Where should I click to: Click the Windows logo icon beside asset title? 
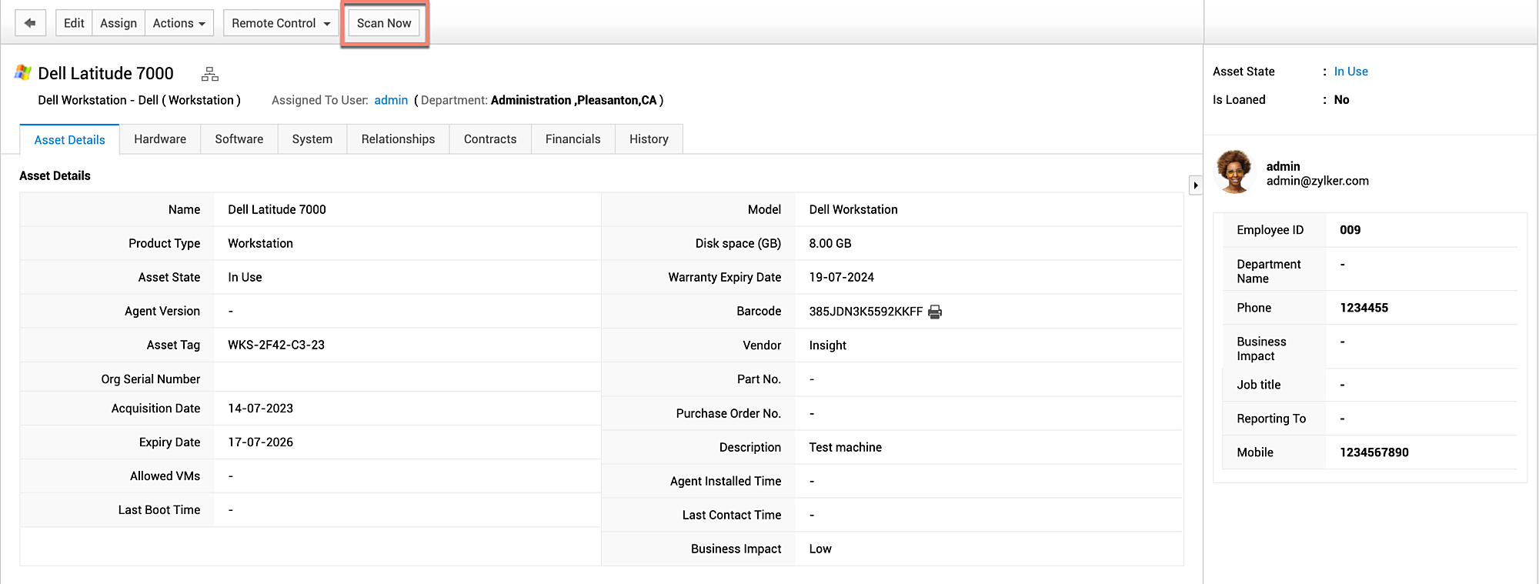coord(23,73)
